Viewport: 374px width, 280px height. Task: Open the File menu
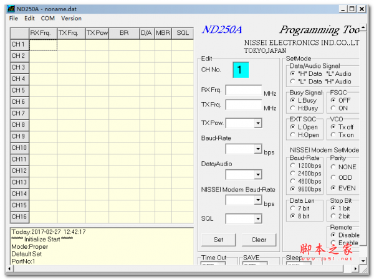[x=13, y=18]
